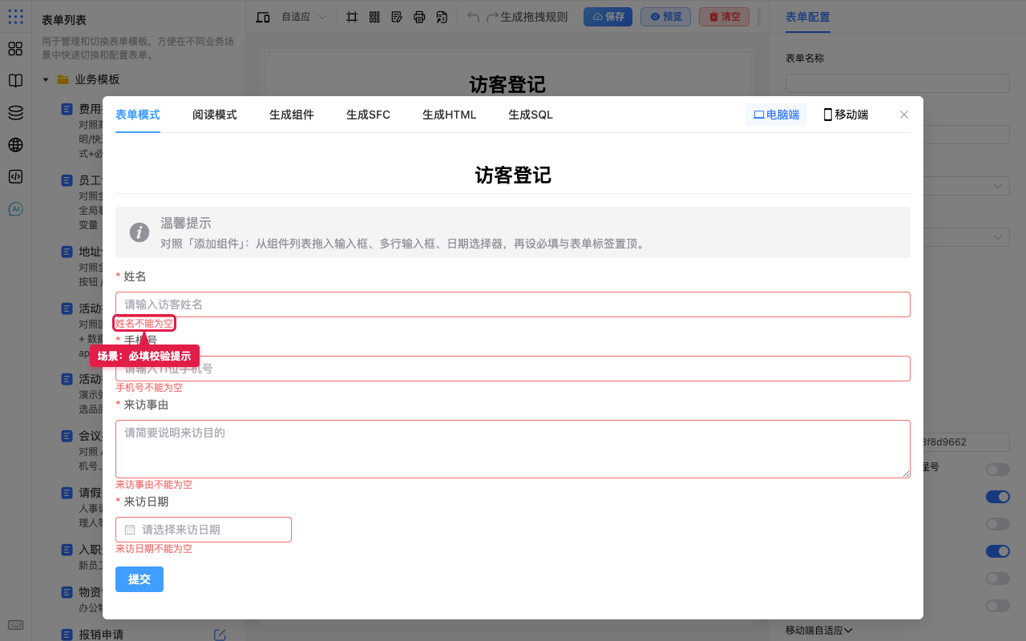Click the document icon next to 会议 template
Image resolution: width=1026 pixels, height=641 pixels.
click(x=67, y=437)
